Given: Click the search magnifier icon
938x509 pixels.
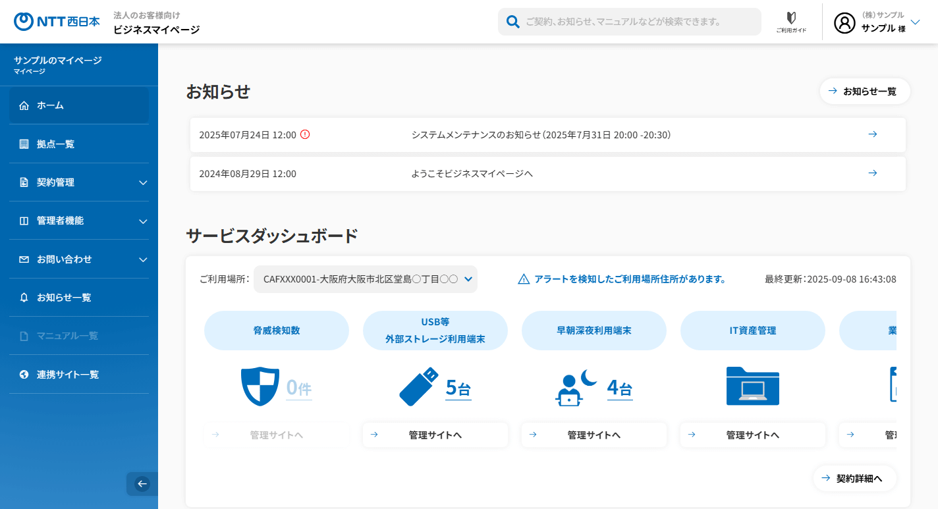Looking at the screenshot, I should [512, 21].
